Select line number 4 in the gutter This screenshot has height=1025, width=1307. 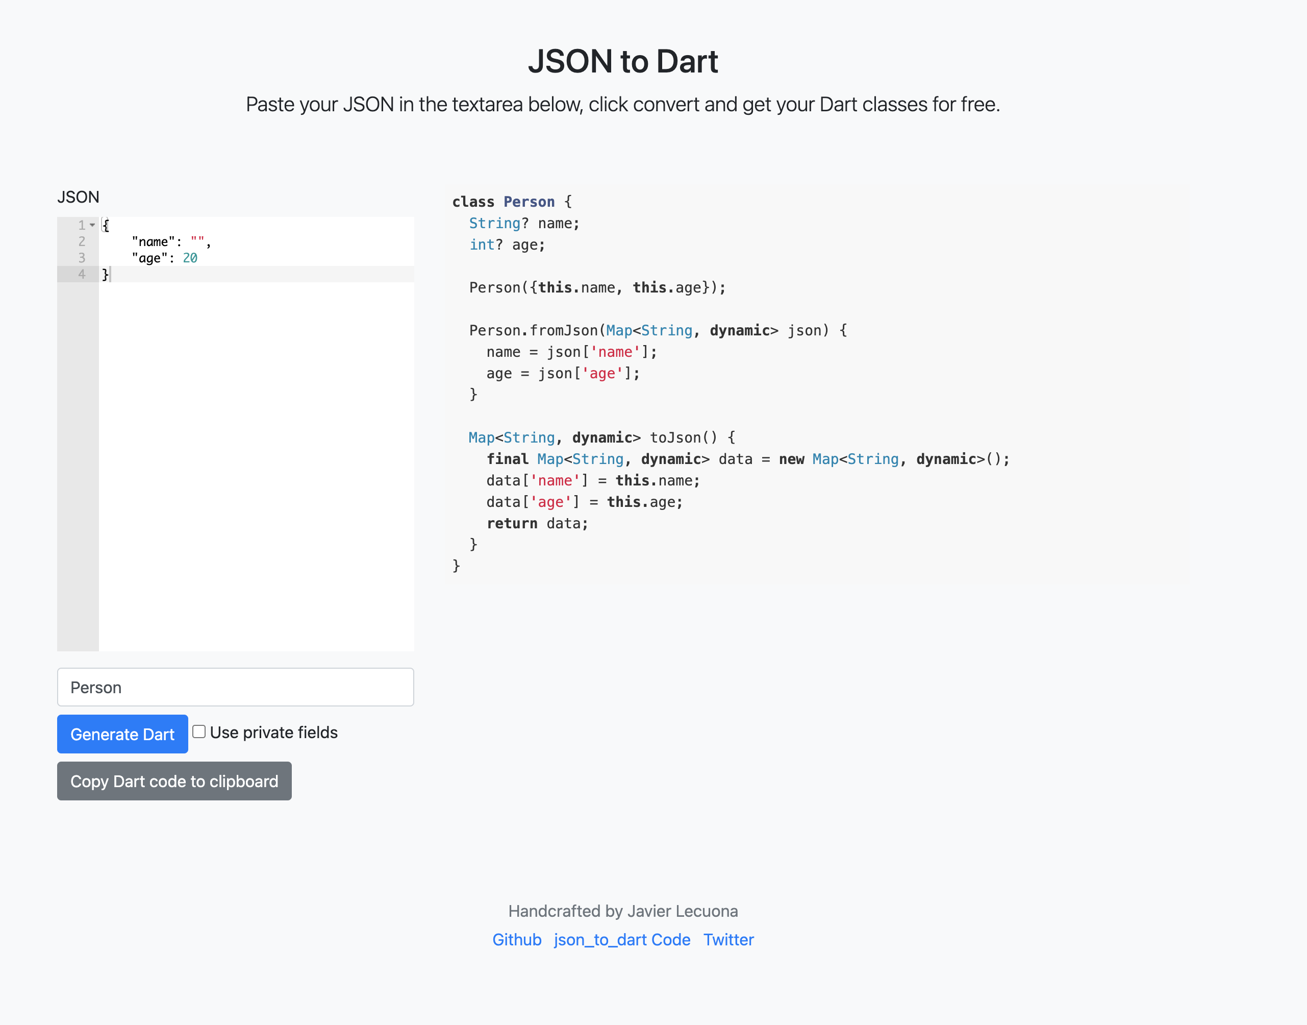(82, 274)
